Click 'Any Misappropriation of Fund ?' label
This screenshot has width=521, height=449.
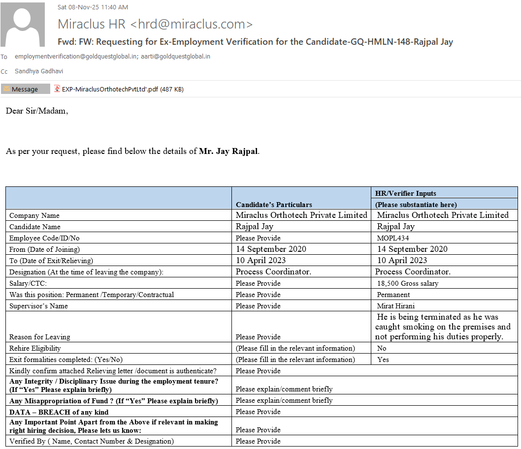[114, 400]
